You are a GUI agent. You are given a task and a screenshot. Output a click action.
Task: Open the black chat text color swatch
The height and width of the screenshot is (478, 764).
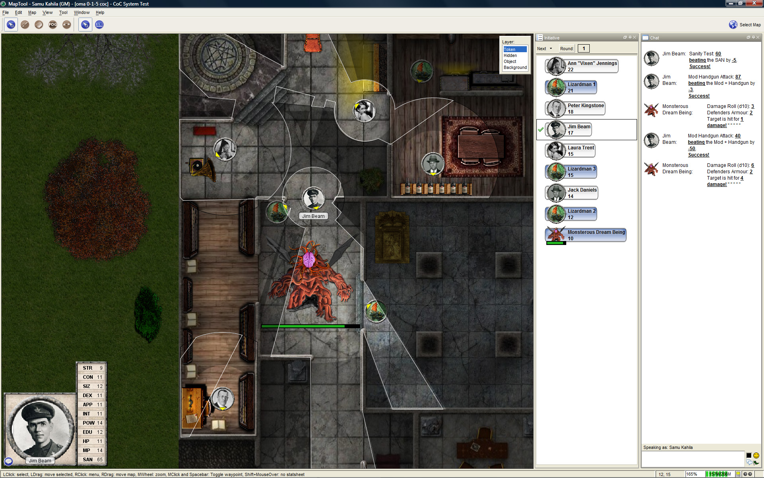[749, 455]
